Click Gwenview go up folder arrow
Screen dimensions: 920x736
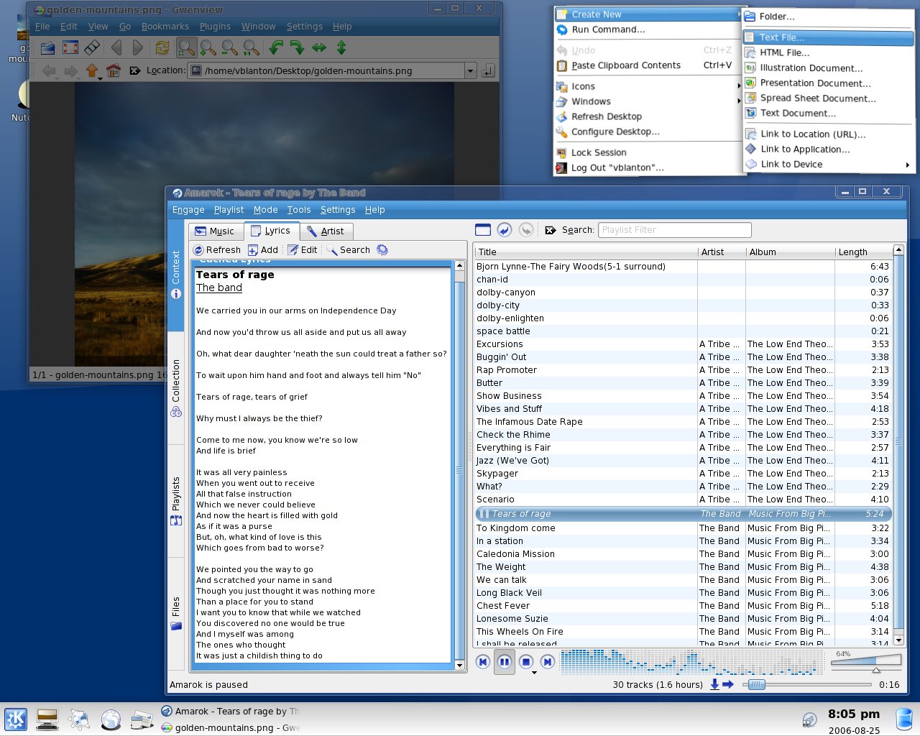(92, 70)
